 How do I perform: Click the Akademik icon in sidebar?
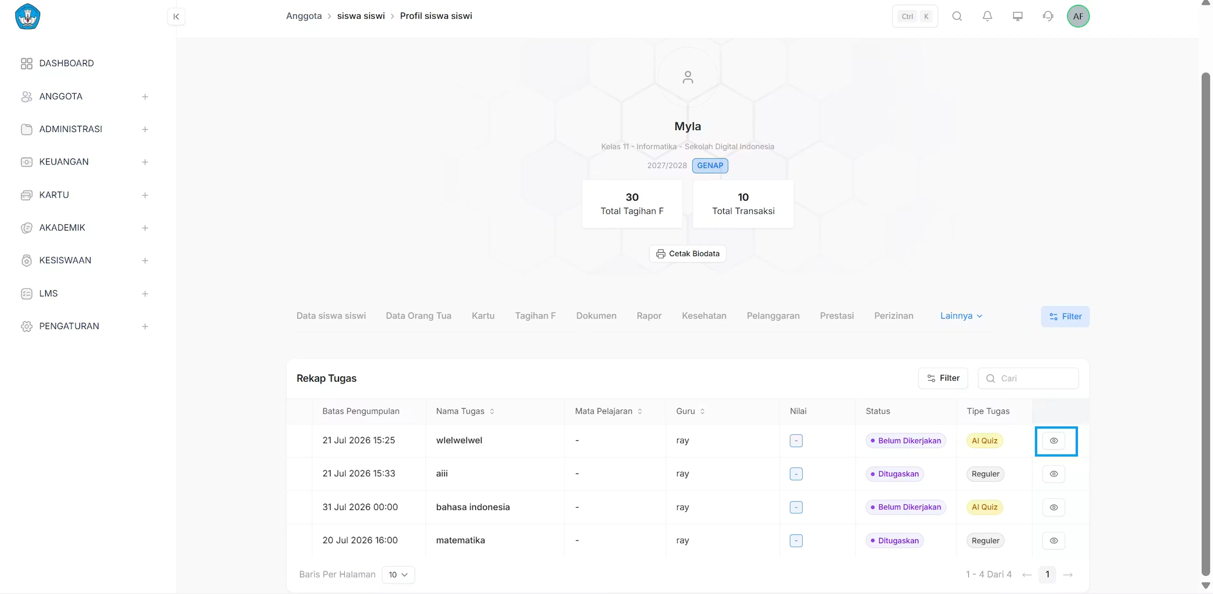point(26,228)
